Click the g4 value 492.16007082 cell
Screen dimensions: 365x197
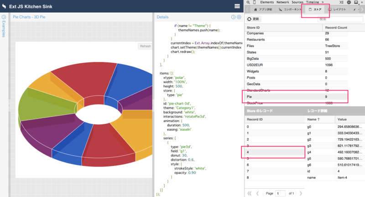tap(350, 152)
